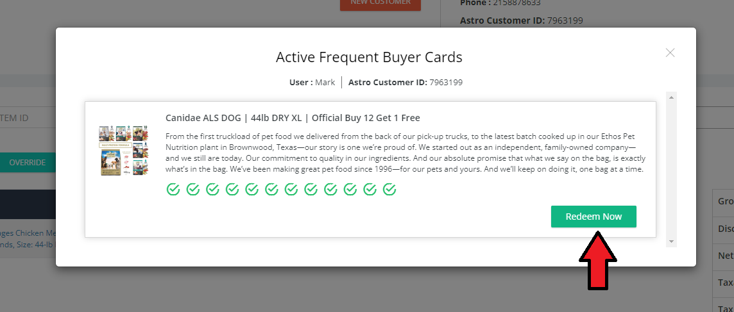Open the Canidae product image thumbnail
Viewport: 734px width, 312px height.
click(124, 151)
